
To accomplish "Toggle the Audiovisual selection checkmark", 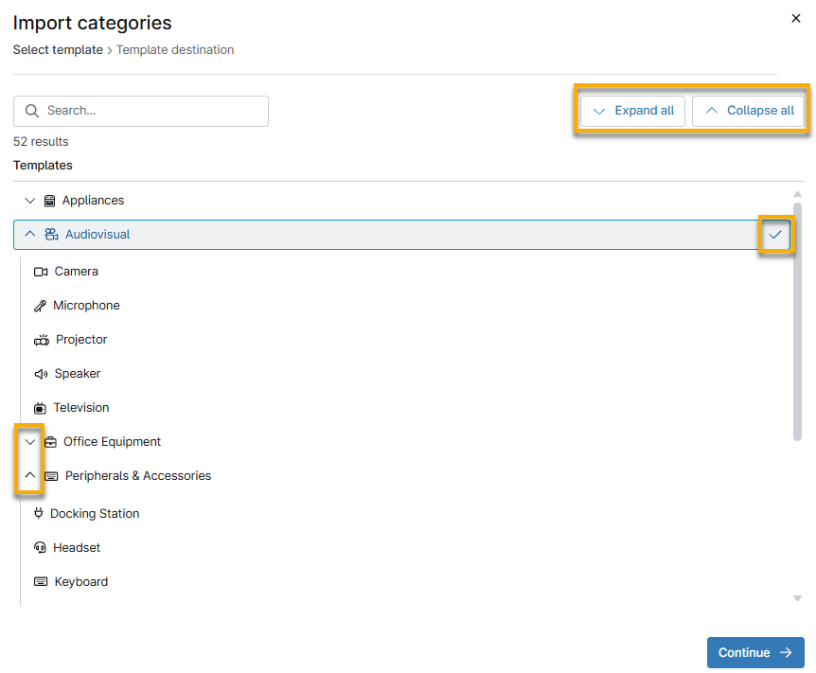I will 774,234.
